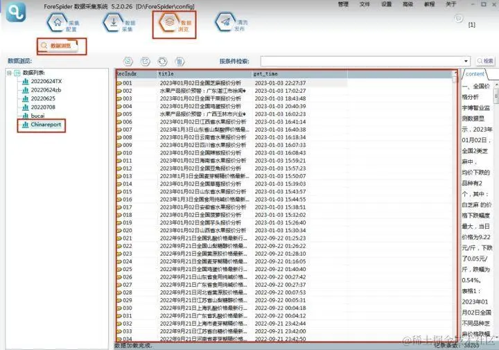This screenshot has width=499, height=350.
Task: Select record row 032
Action: 231,324
